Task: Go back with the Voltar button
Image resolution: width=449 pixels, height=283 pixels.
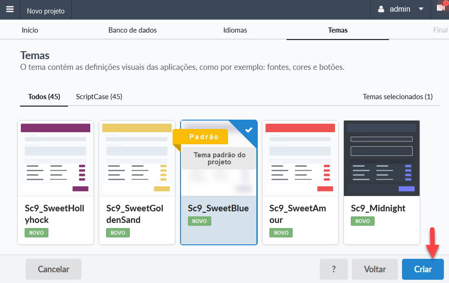Action: point(375,269)
